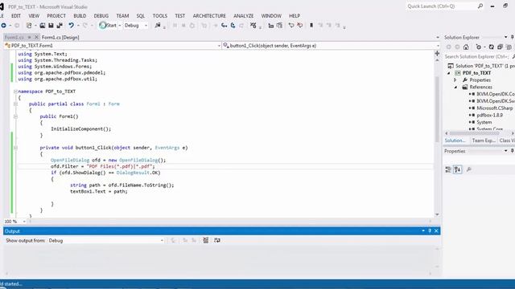Open the TOOLS menu

tap(160, 16)
